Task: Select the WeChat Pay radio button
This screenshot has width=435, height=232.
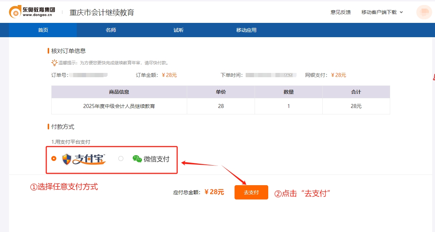Action: coord(121,158)
